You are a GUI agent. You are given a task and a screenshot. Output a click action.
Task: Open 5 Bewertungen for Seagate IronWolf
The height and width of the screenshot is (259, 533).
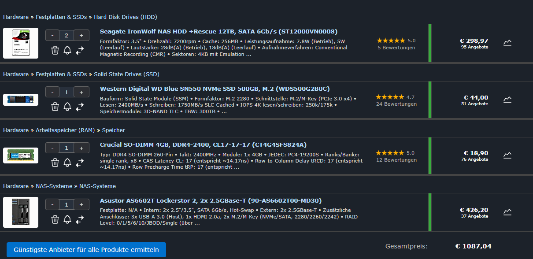tap(396, 48)
